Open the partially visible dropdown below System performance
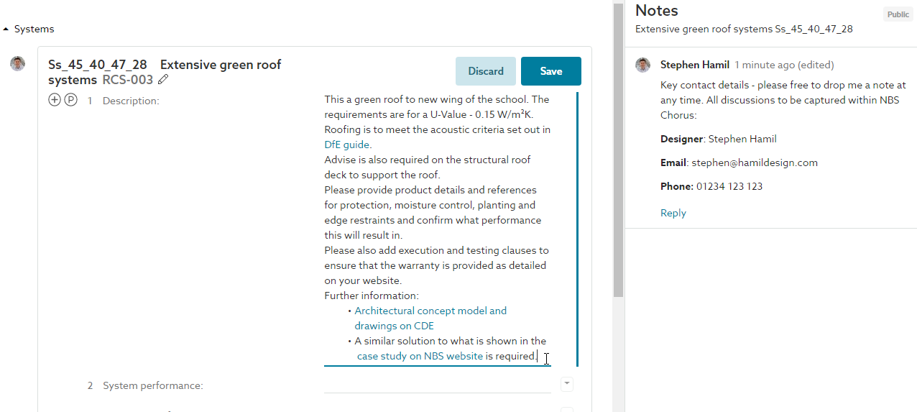Screen dimensions: 917x412 [x=567, y=409]
